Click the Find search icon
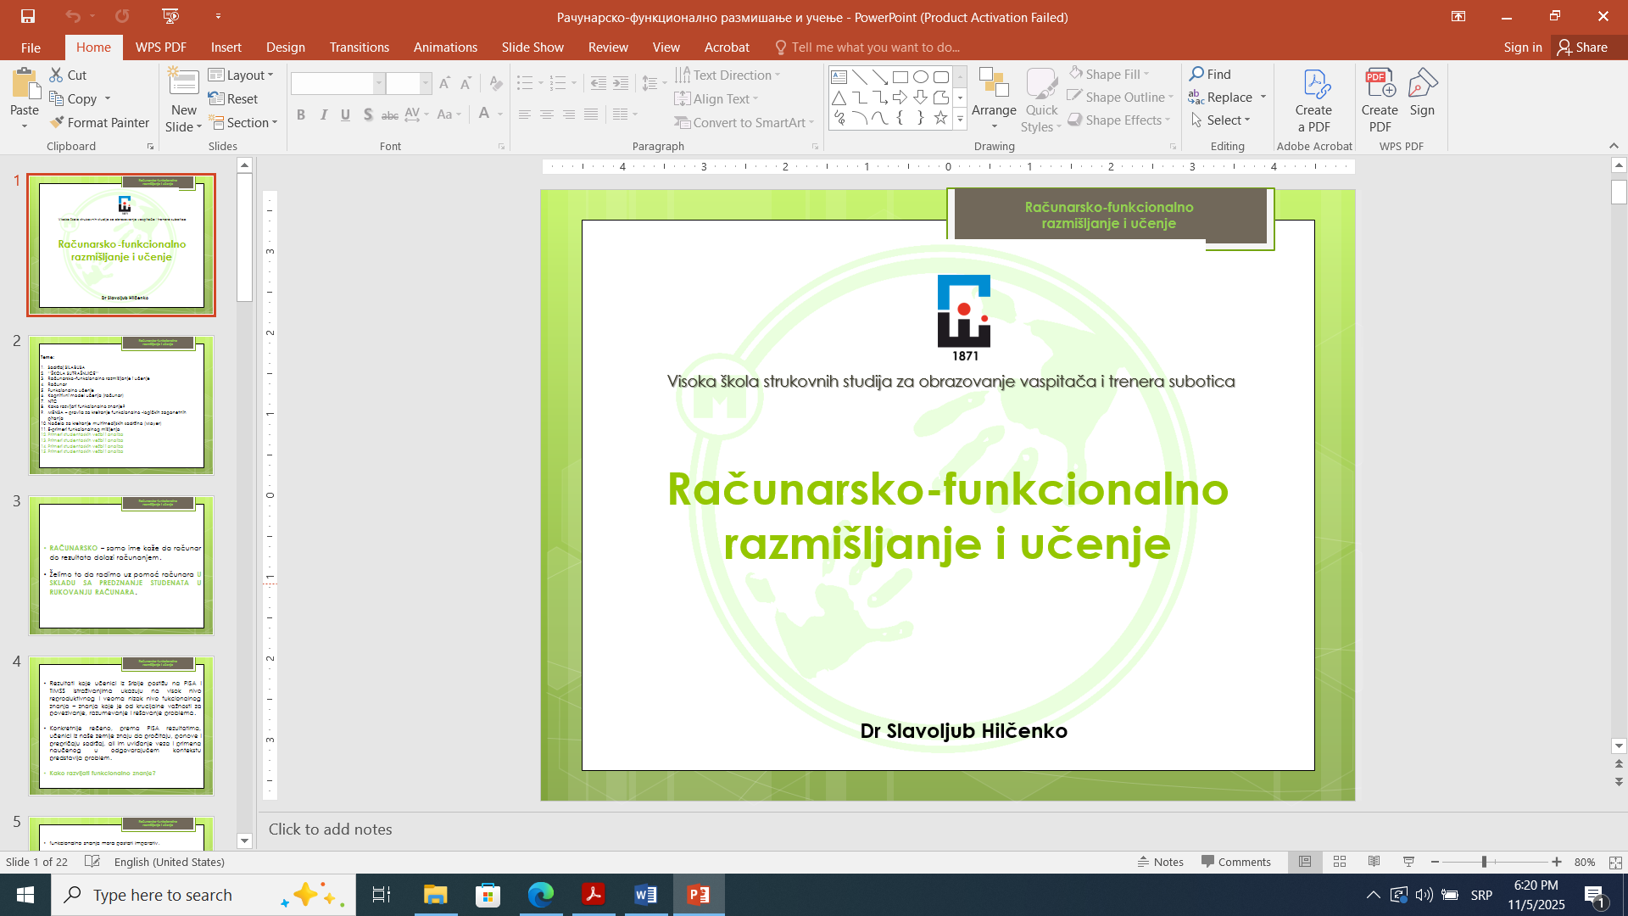Image resolution: width=1628 pixels, height=916 pixels. point(1196,75)
